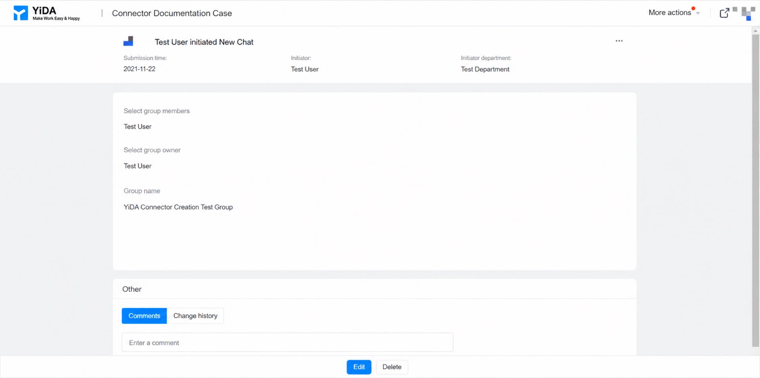Click the Test User group members value
The image size is (760, 378).
tap(137, 127)
